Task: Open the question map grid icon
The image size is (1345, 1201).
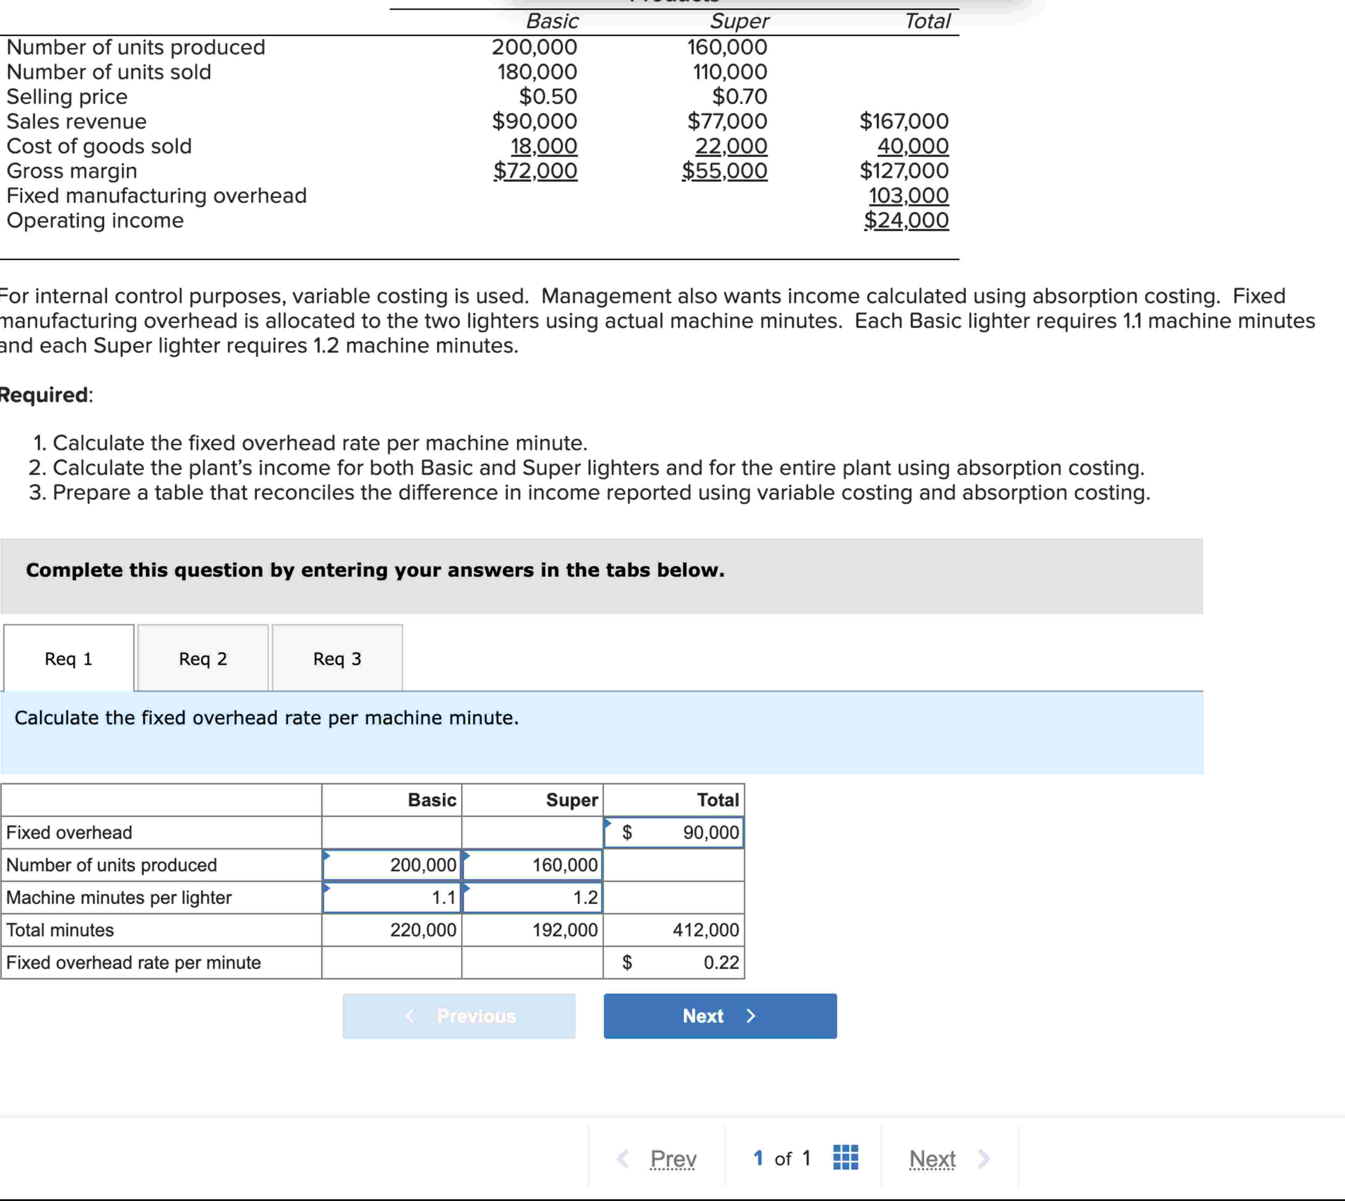Action: pyautogui.click(x=846, y=1158)
